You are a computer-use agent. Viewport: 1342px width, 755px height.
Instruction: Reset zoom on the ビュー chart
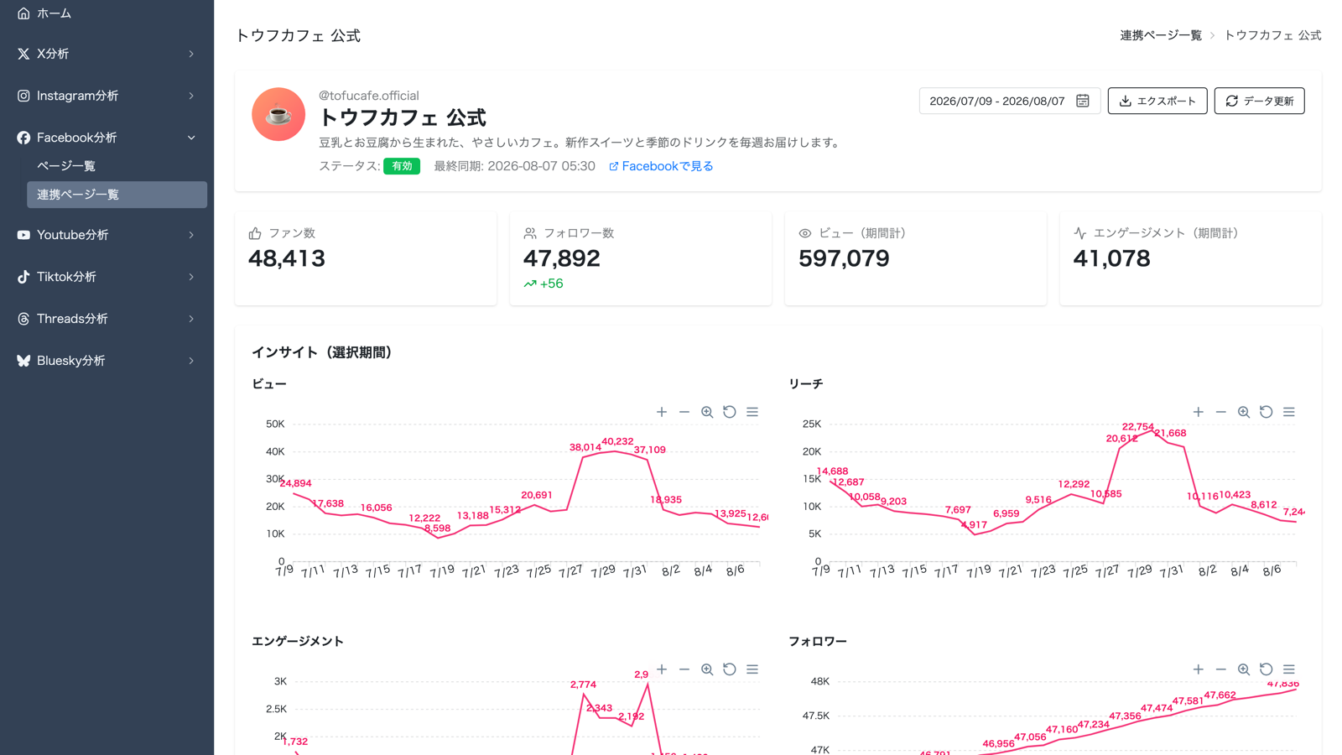(x=730, y=412)
